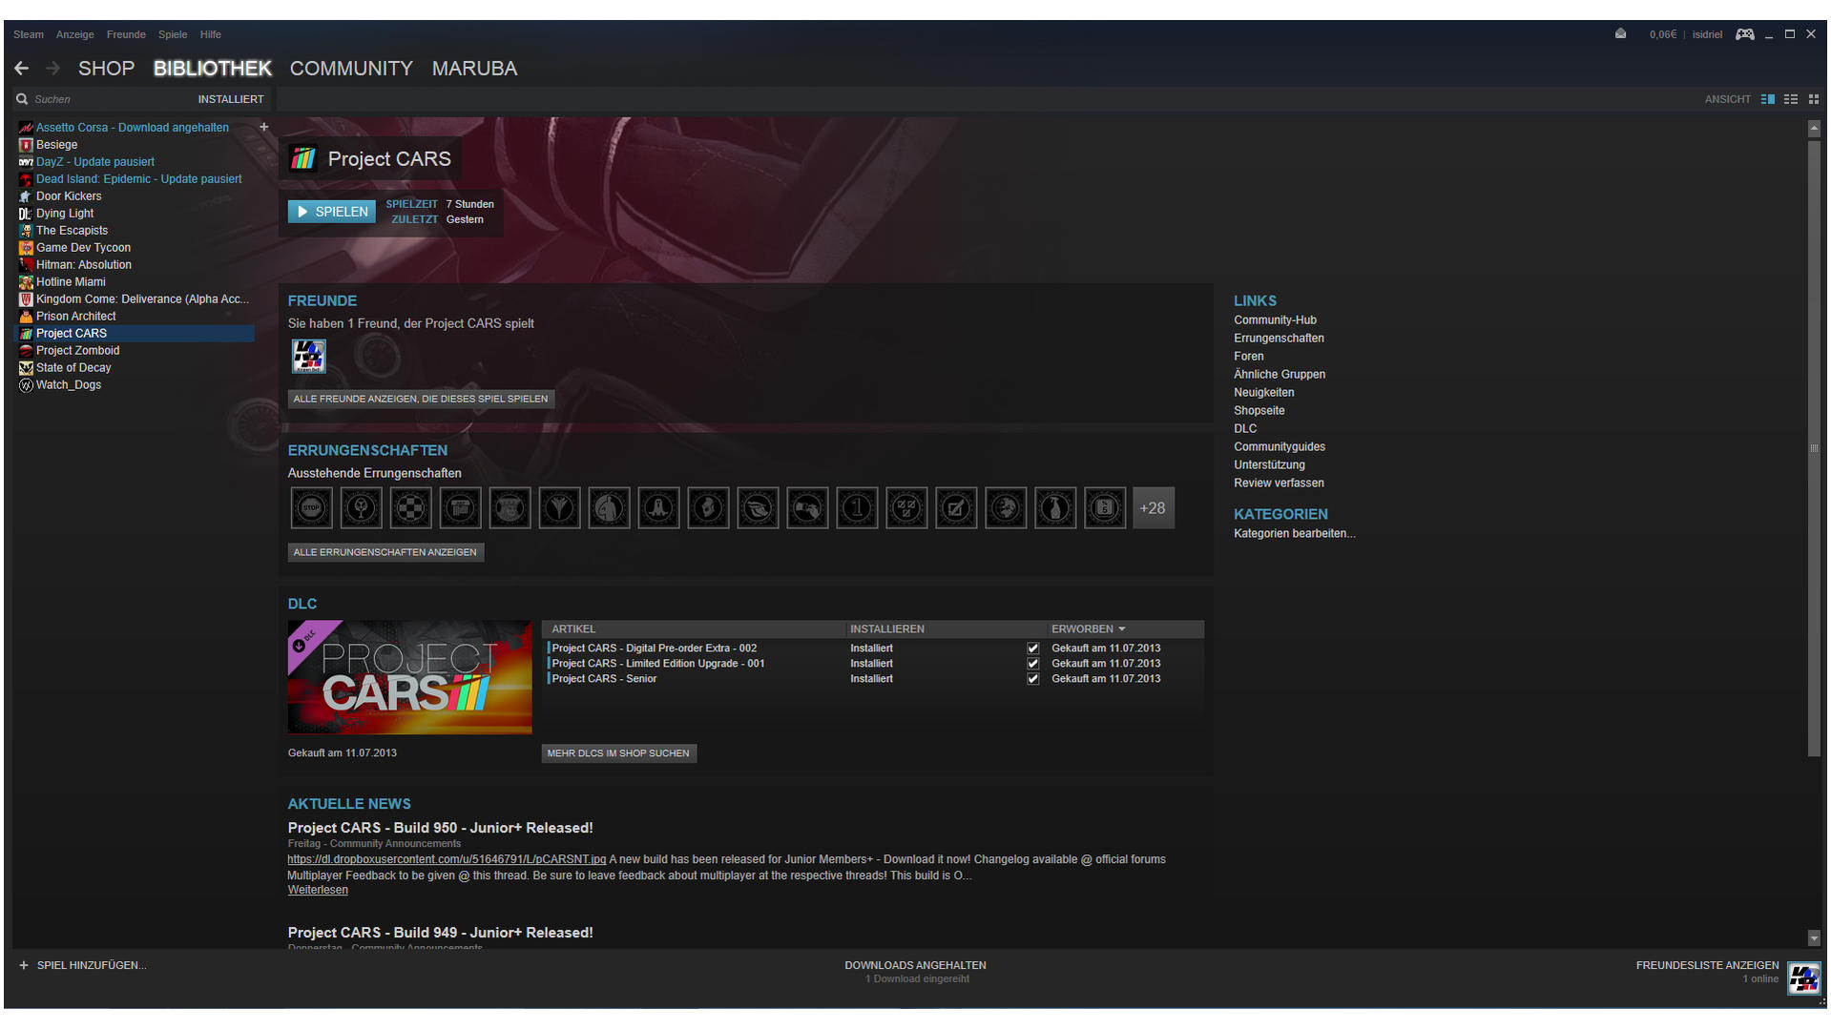Open the Anzeige menu
1831x1029 pixels.
point(74,34)
